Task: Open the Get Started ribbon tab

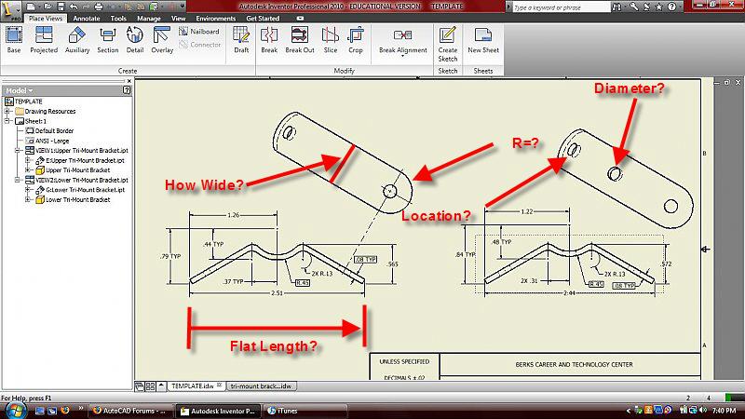Action: point(263,19)
